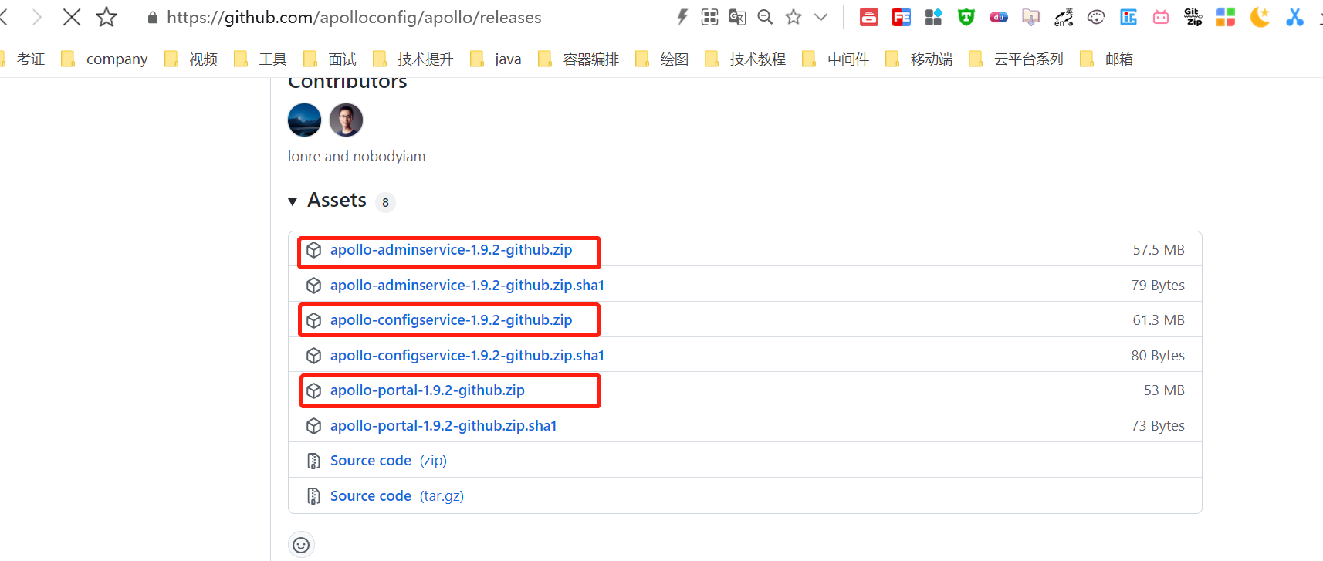
Task: Click the 53 MB size text
Action: point(1164,390)
